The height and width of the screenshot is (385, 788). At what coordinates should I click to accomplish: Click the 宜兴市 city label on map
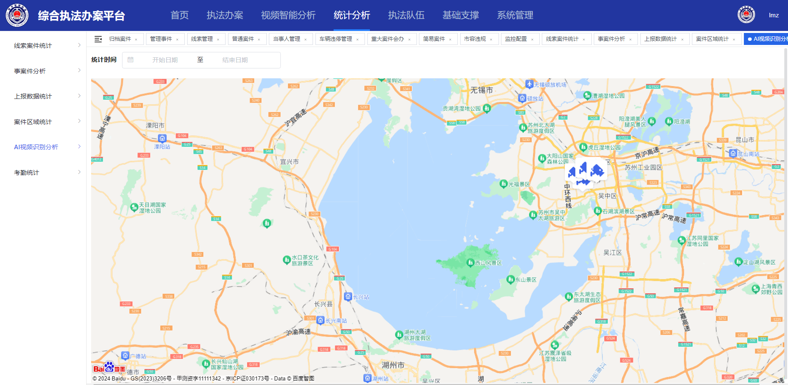click(289, 162)
